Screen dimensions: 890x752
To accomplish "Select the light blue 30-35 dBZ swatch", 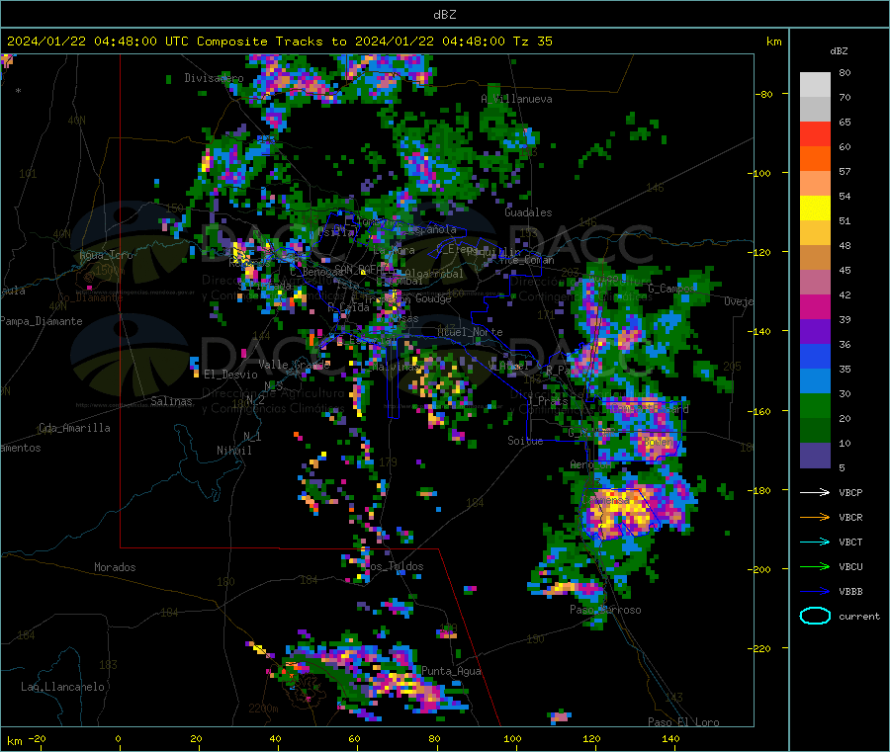I will (815, 381).
